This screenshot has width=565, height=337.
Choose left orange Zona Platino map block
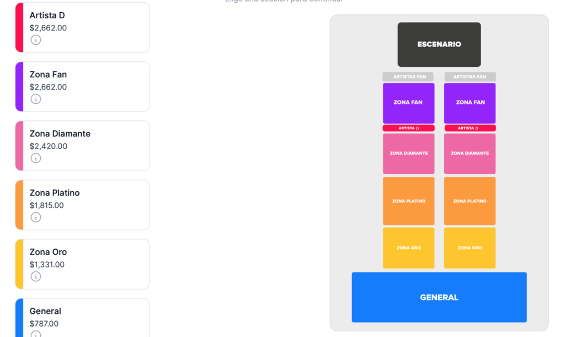point(409,201)
